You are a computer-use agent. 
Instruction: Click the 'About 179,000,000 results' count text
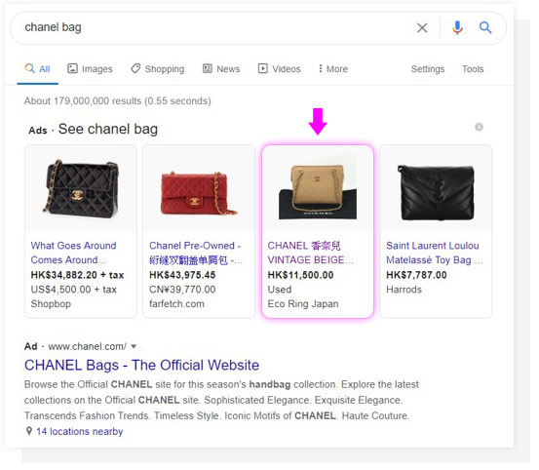(119, 102)
